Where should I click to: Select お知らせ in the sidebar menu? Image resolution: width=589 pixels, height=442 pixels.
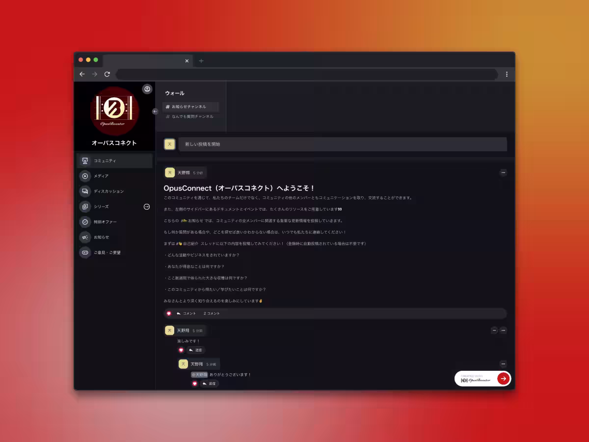point(115,237)
